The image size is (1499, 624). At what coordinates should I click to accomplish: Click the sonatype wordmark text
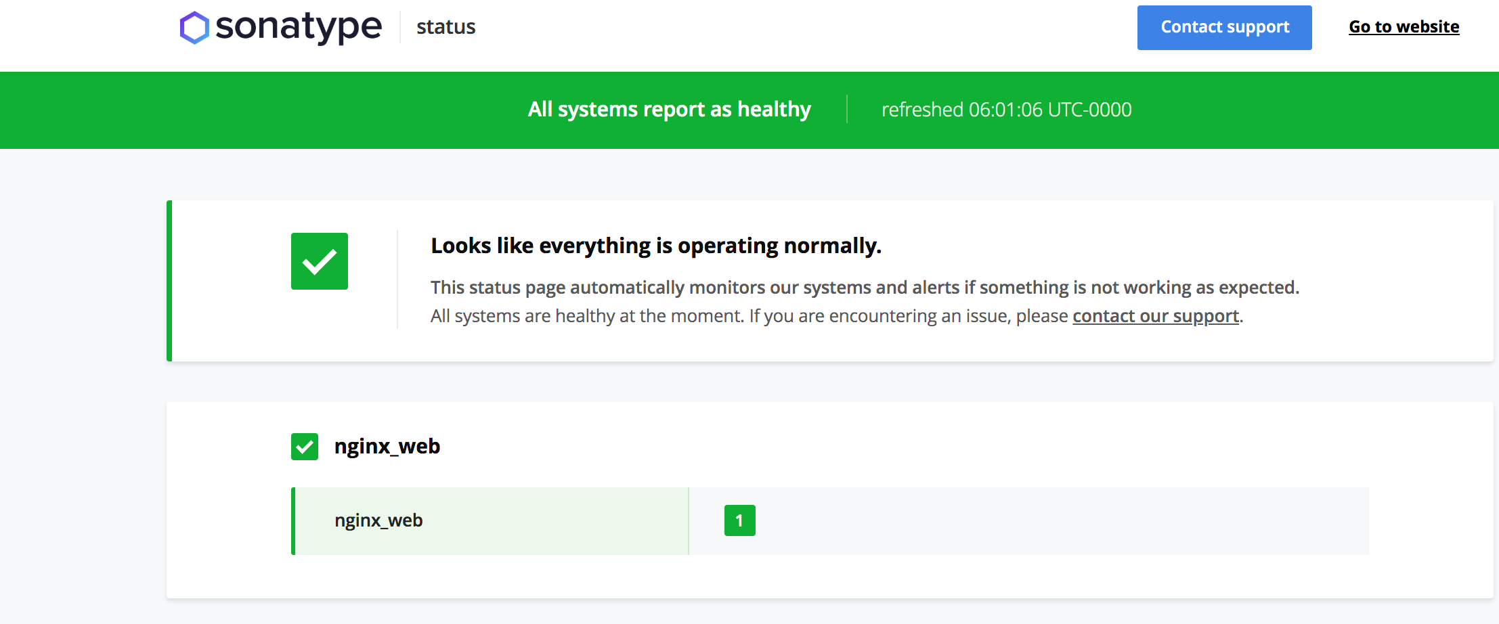[x=299, y=28]
